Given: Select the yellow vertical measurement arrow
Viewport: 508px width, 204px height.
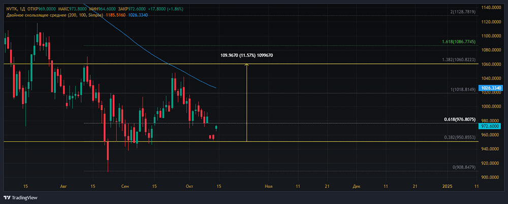Looking at the screenshot, I should pyautogui.click(x=247, y=103).
